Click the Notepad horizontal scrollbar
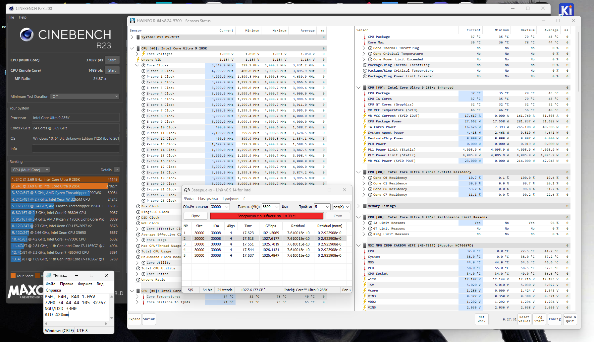This screenshot has height=342, width=594. pos(76,323)
